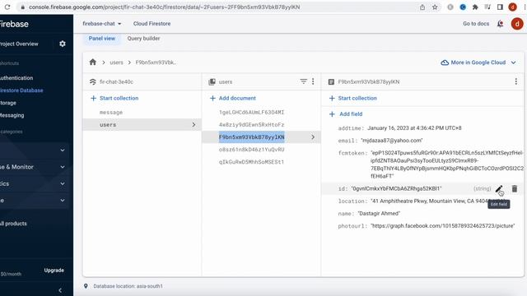Toggle the browser side panel icon
The height and width of the screenshot is (296, 527).
[500, 7]
